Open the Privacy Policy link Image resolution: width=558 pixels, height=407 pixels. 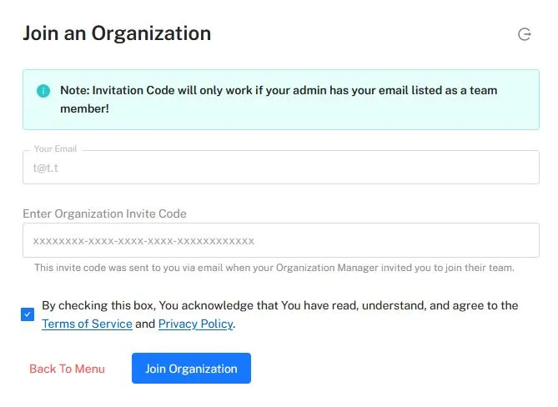(195, 324)
